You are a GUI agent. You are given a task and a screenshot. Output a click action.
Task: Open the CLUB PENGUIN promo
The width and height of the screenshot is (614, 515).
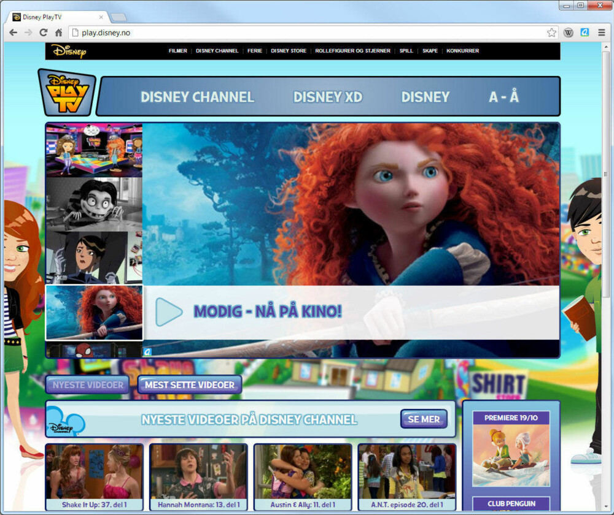click(511, 504)
